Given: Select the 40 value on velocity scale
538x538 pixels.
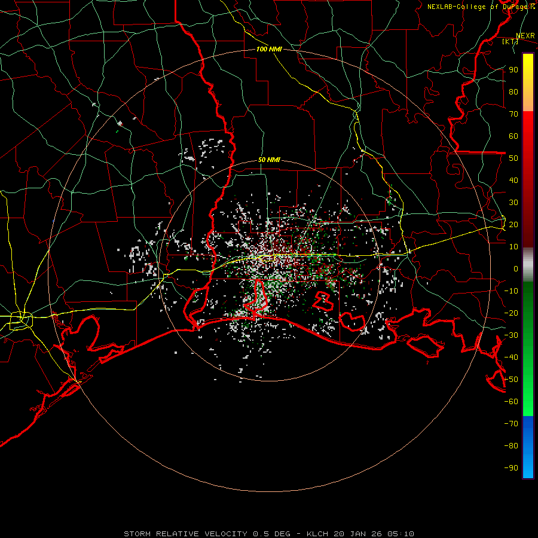Looking at the screenshot, I should [513, 181].
